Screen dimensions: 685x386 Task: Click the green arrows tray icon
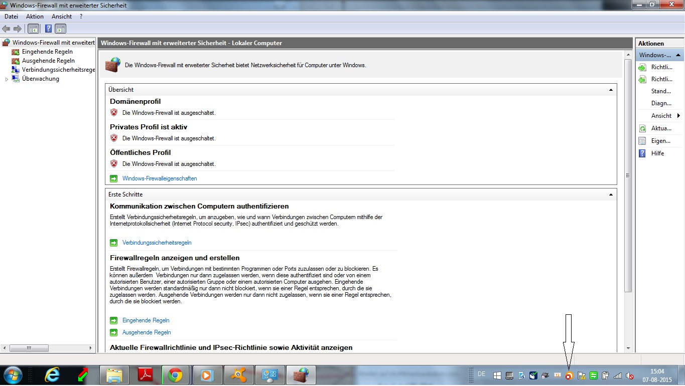(594, 375)
